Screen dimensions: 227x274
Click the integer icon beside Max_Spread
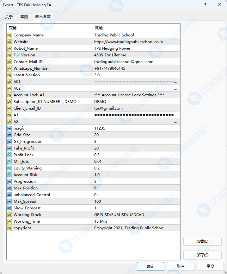coord(10,201)
